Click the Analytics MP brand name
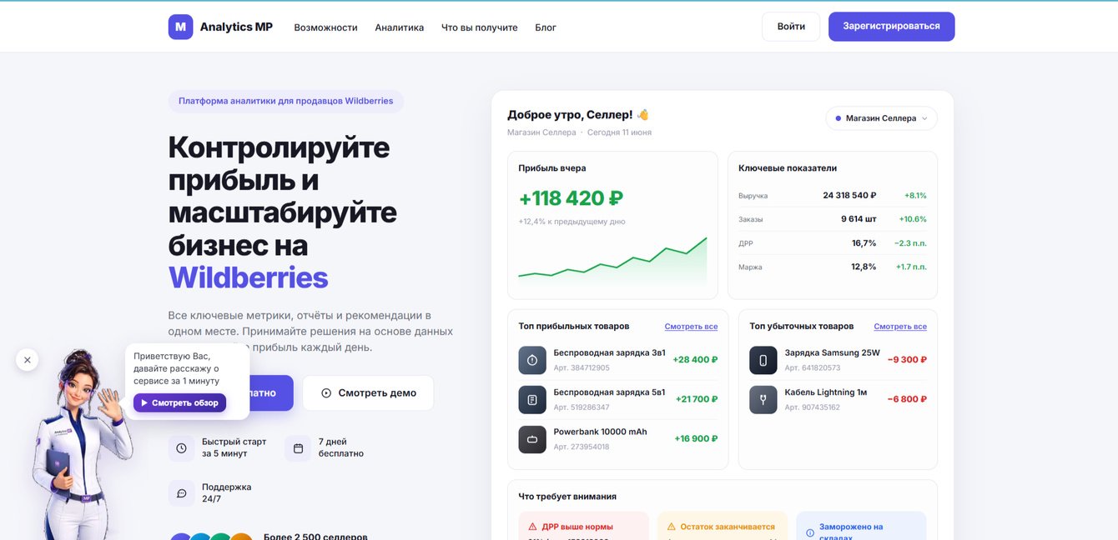Screen dimensions: 1118x540 click(236, 27)
